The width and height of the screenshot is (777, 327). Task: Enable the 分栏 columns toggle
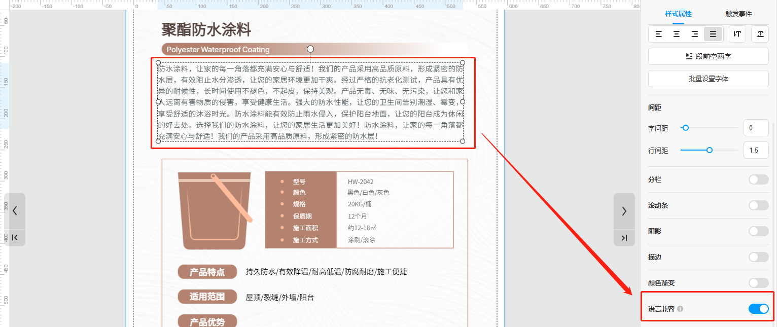click(x=758, y=179)
